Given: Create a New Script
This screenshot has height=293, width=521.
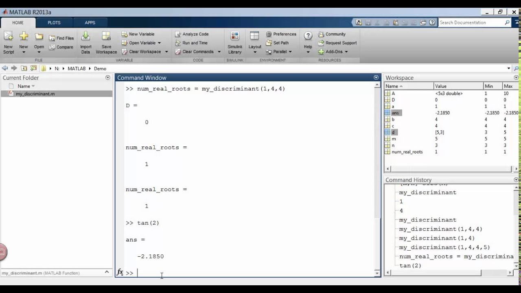Looking at the screenshot, I should tap(8, 42).
